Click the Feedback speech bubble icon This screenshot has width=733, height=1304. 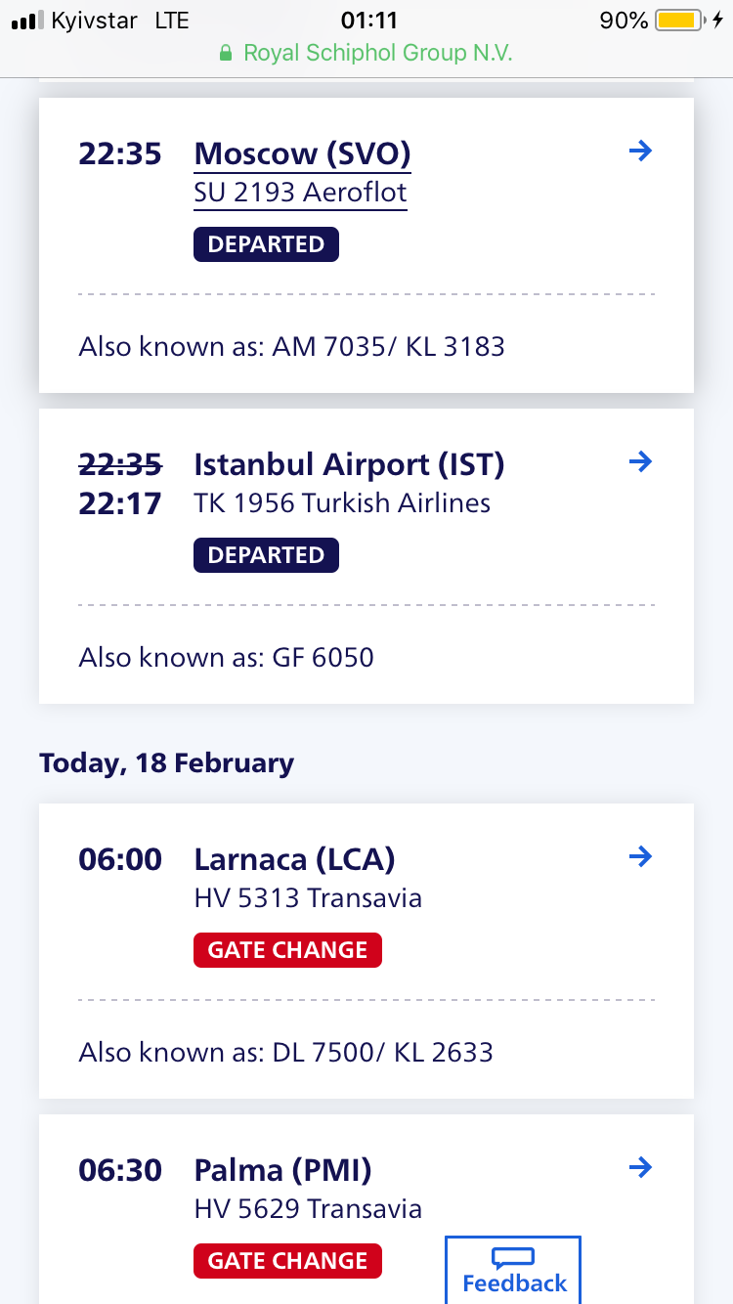pyautogui.click(x=513, y=1258)
